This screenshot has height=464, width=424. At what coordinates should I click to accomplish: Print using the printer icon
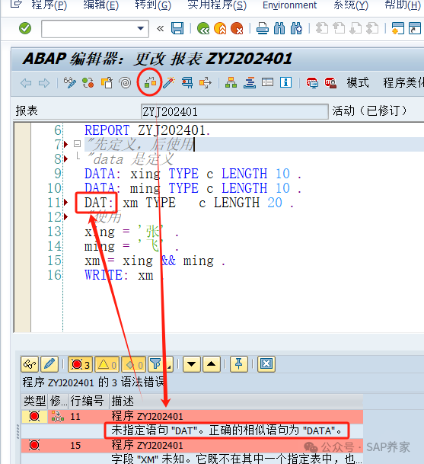(x=263, y=29)
